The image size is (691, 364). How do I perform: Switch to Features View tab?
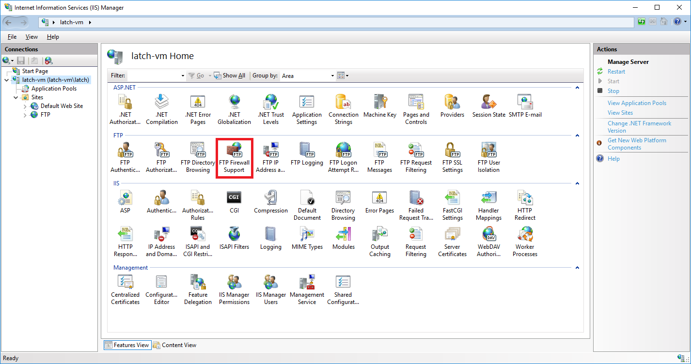point(127,345)
